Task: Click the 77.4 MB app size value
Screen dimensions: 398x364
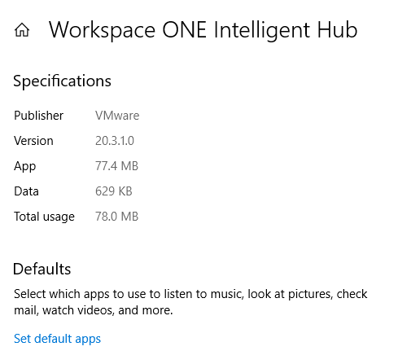Action: (116, 166)
